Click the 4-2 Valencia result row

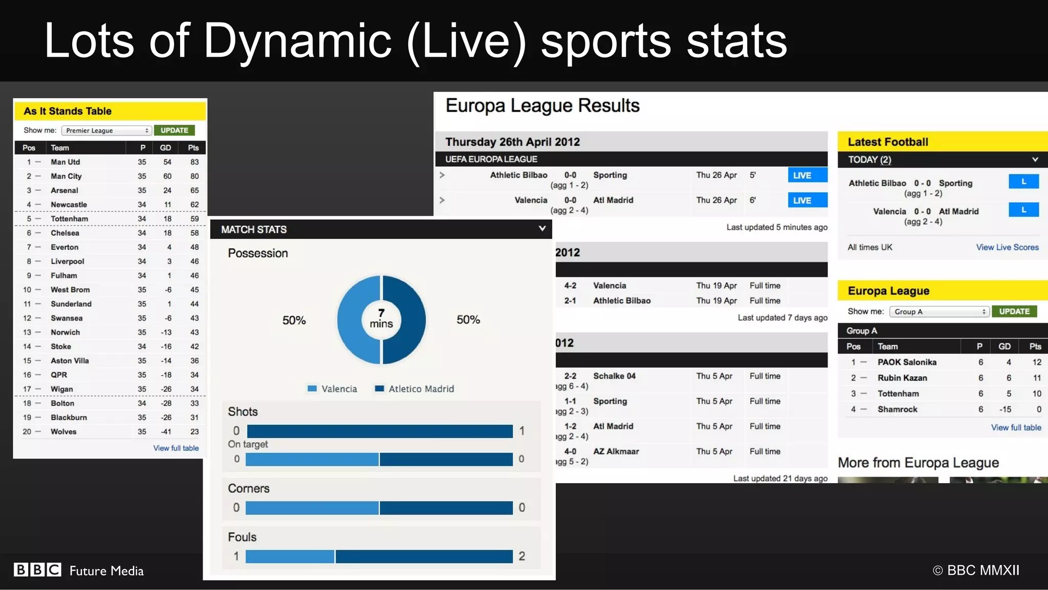tap(691, 285)
